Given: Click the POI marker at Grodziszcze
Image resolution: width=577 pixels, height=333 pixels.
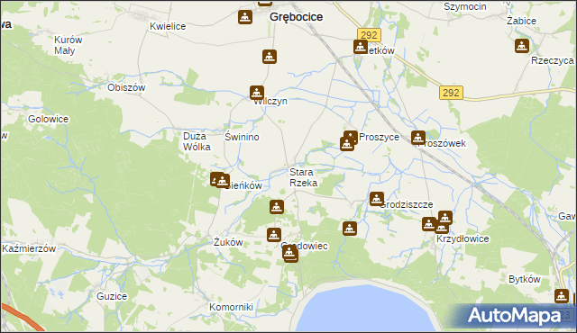Looking at the screenshot, I should (x=377, y=199).
